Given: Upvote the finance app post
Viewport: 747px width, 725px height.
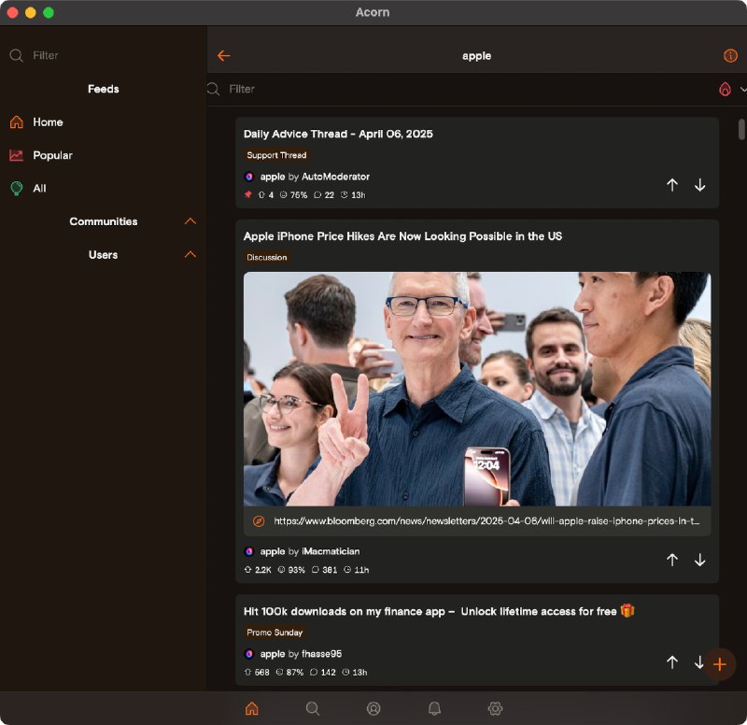Looking at the screenshot, I should coord(671,662).
